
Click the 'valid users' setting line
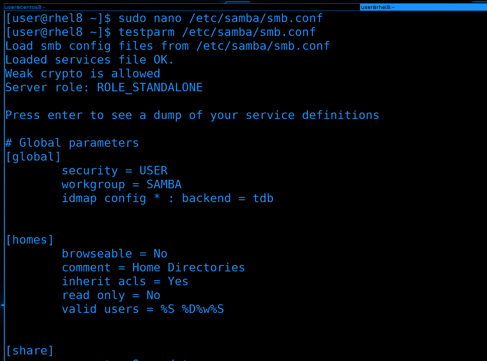(x=143, y=309)
